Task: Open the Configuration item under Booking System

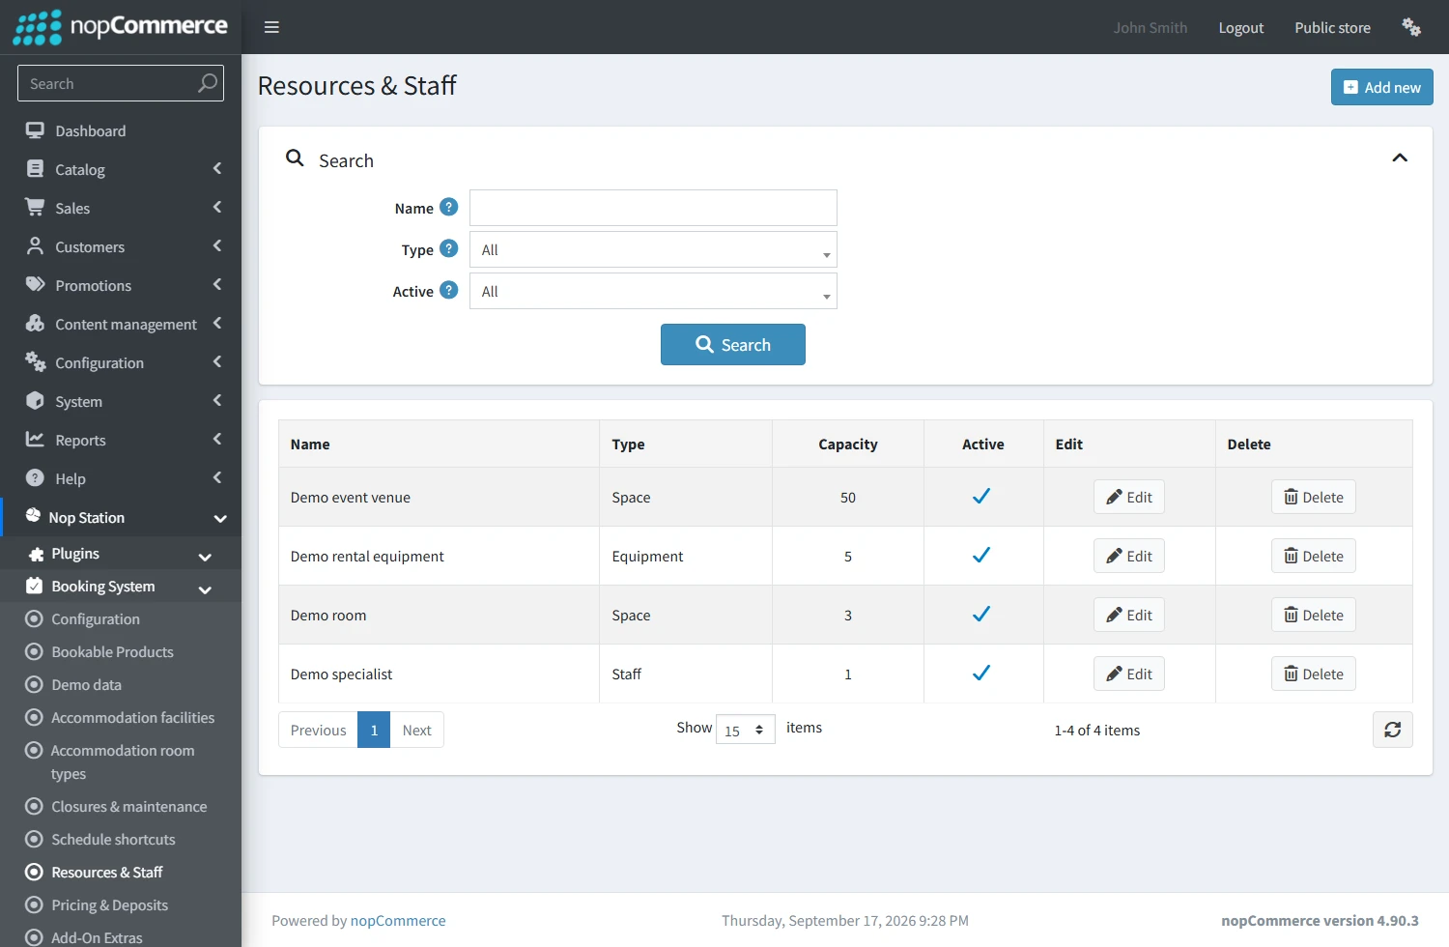Action: click(x=95, y=618)
